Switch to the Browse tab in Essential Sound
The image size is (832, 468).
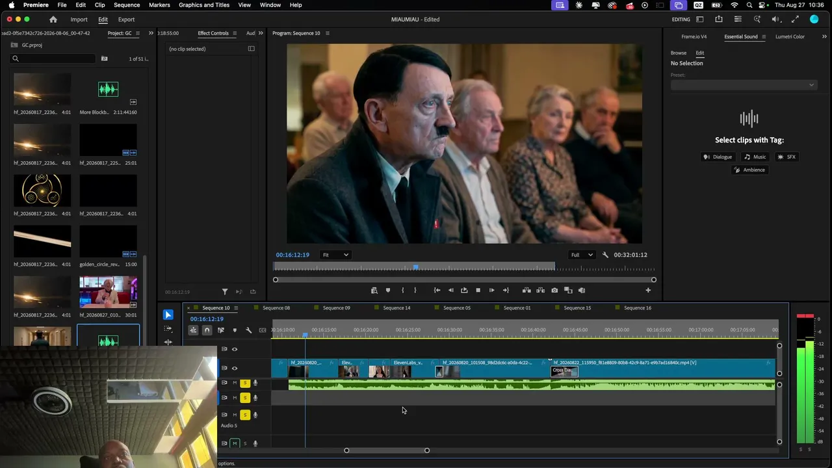pyautogui.click(x=679, y=53)
